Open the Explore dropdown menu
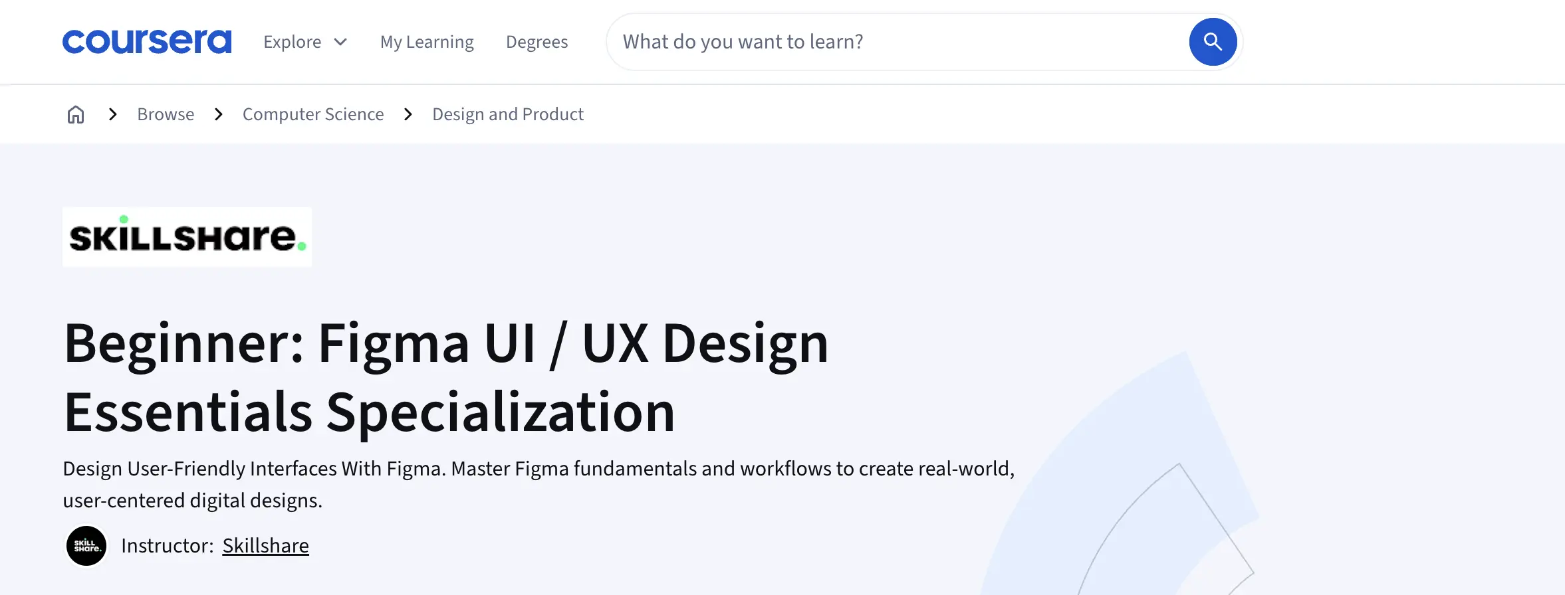1565x595 pixels. pyautogui.click(x=305, y=42)
